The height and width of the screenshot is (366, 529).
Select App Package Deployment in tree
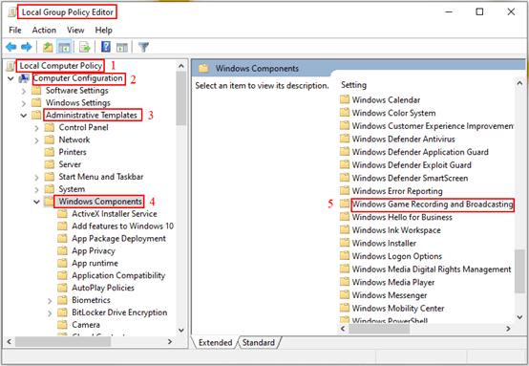coord(118,238)
